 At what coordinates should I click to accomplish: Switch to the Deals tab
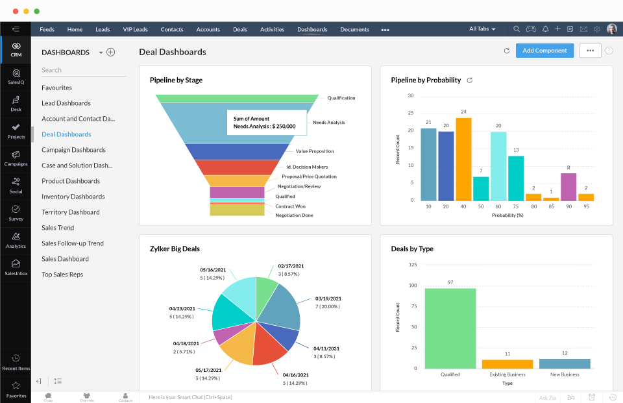tap(239, 29)
